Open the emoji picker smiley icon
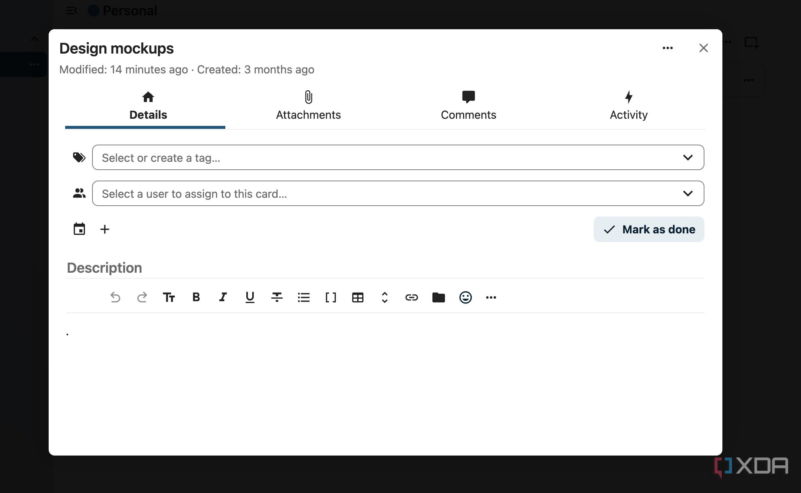801x493 pixels. click(466, 297)
